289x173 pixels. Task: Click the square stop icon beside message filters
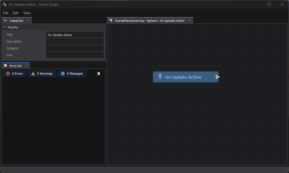click(x=98, y=73)
